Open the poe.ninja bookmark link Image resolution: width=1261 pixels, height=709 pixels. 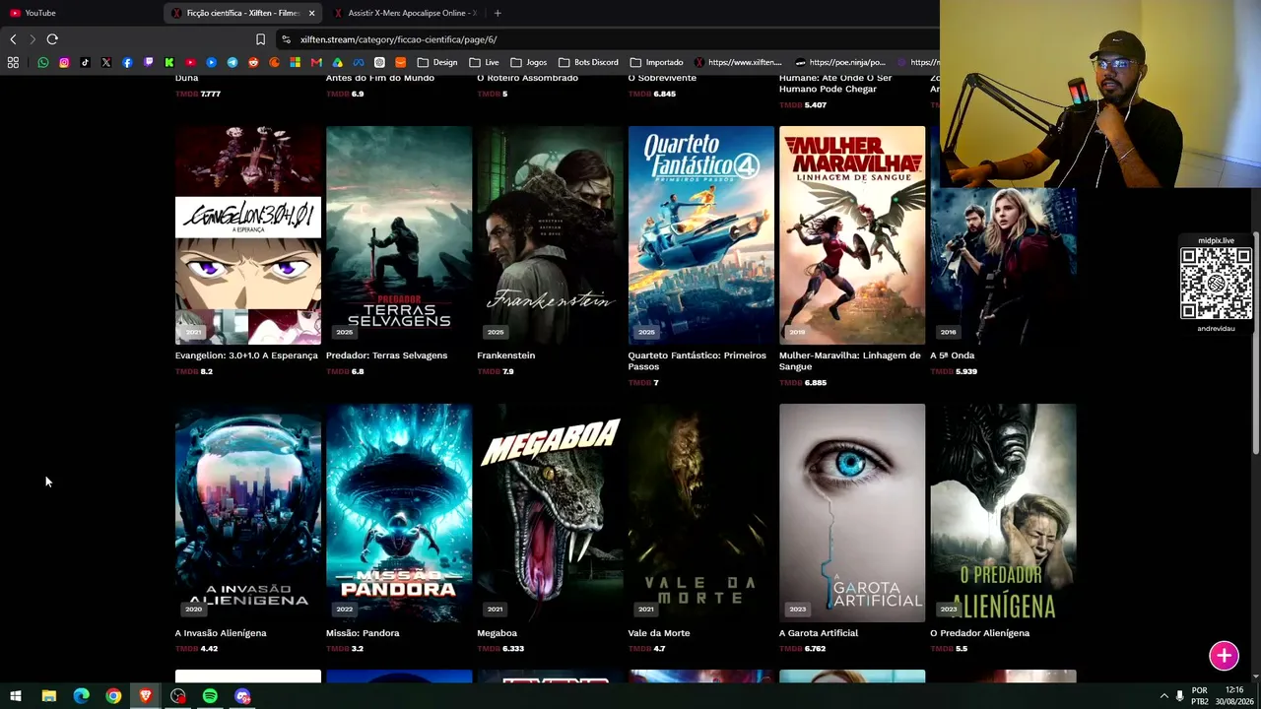pyautogui.click(x=840, y=62)
